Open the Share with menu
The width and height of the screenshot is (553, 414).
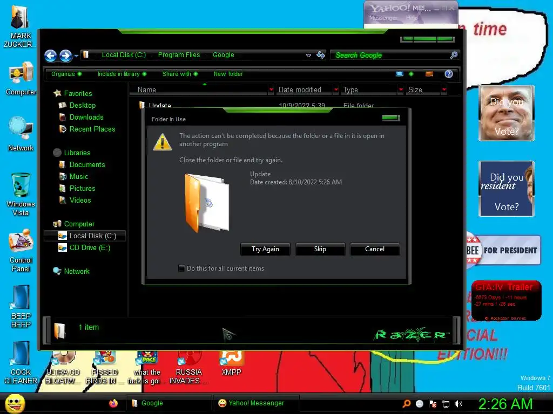[180, 74]
